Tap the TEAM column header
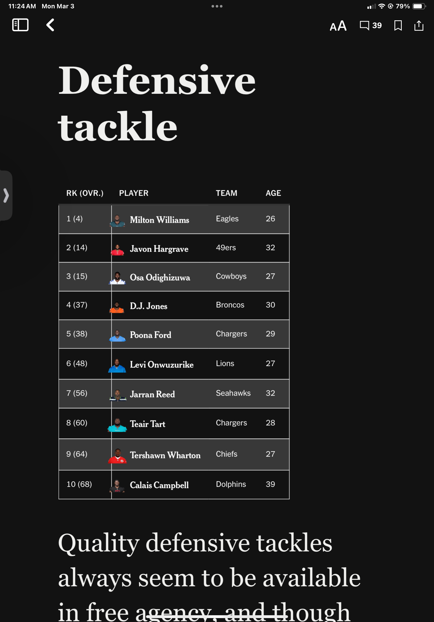 click(x=226, y=193)
